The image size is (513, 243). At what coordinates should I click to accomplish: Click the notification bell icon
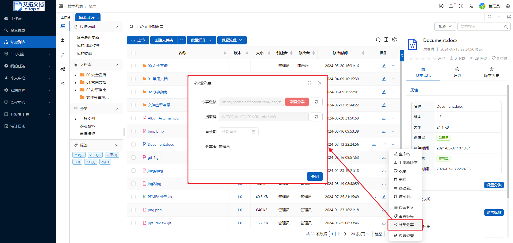click(x=451, y=6)
